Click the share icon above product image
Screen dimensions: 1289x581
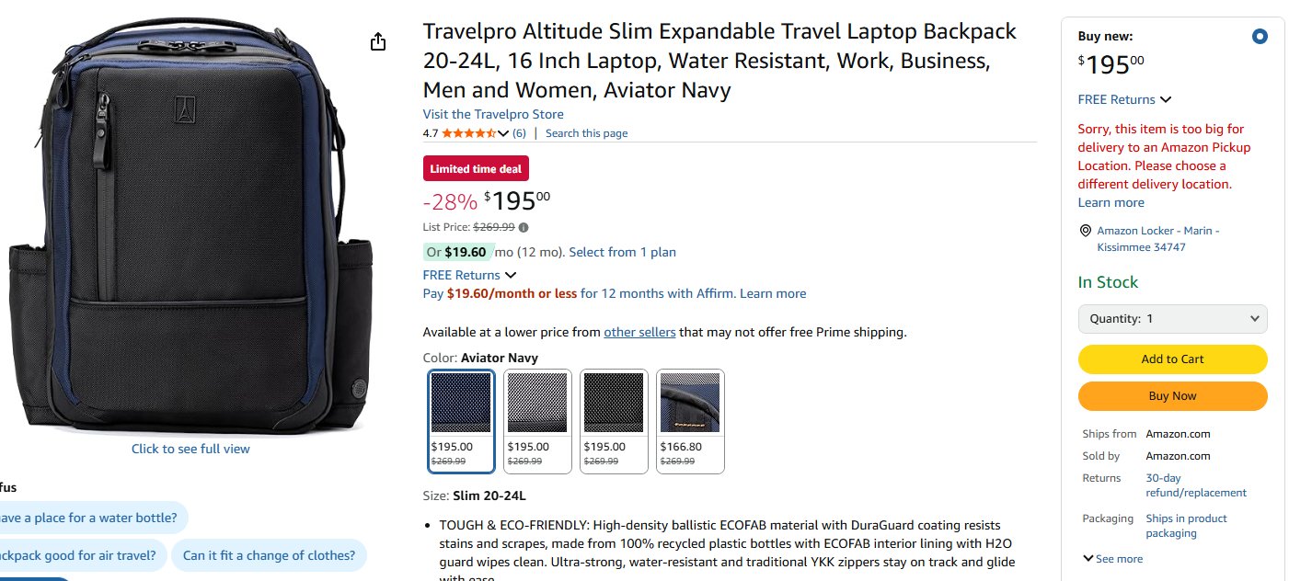tap(377, 42)
